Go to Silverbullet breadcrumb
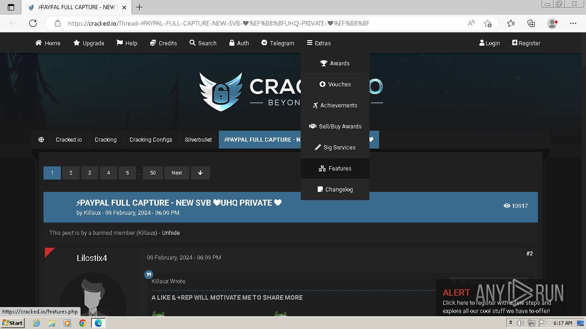586x329 pixels. click(x=198, y=140)
